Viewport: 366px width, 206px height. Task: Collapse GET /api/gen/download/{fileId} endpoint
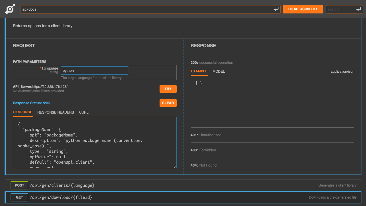(x=183, y=197)
